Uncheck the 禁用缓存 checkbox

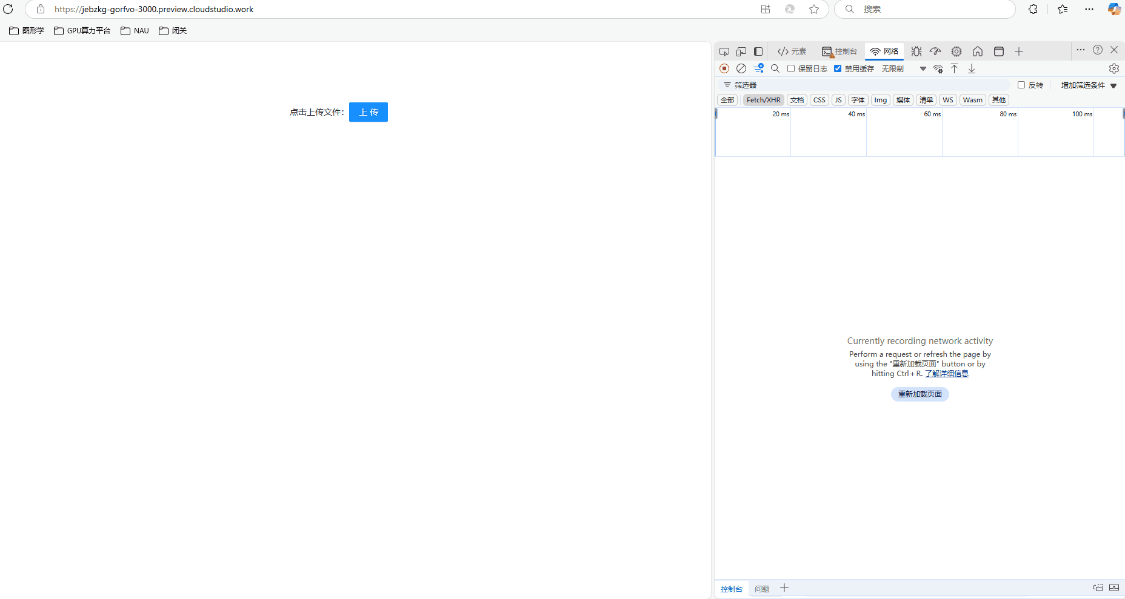(838, 68)
